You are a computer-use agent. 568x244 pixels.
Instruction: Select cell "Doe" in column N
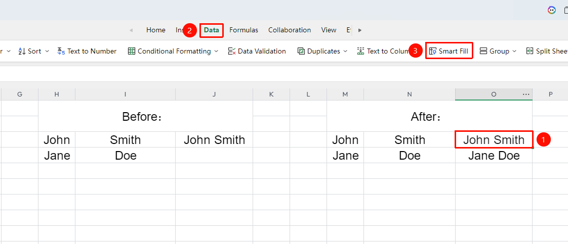tap(410, 156)
